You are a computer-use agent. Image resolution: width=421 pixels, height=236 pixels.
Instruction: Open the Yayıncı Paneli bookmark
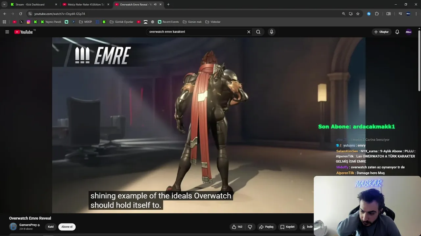(51, 22)
